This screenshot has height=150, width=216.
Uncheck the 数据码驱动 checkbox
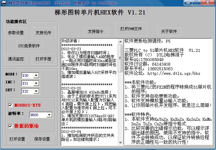click(x=10, y=126)
